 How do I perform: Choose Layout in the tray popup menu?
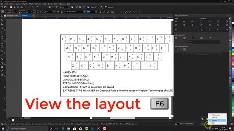coord(217,120)
